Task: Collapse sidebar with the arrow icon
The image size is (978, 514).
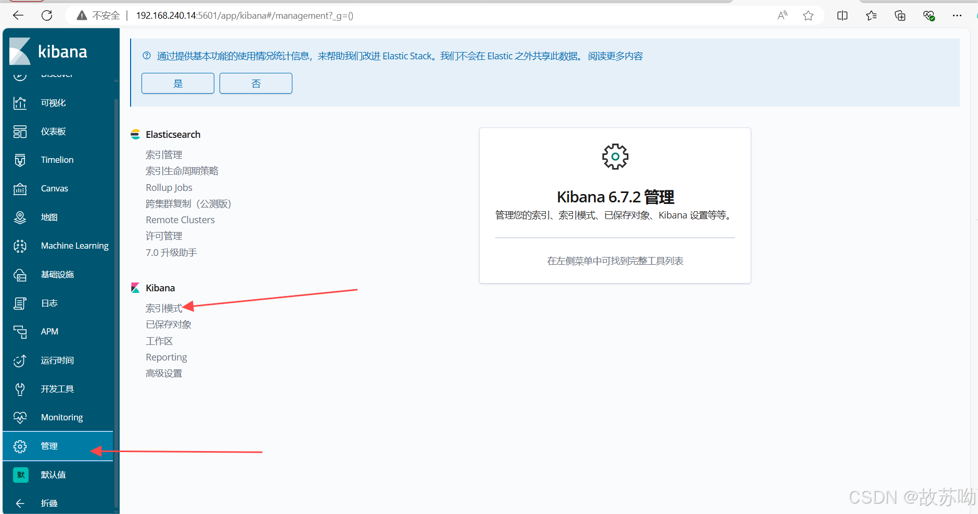Action: tap(20, 503)
